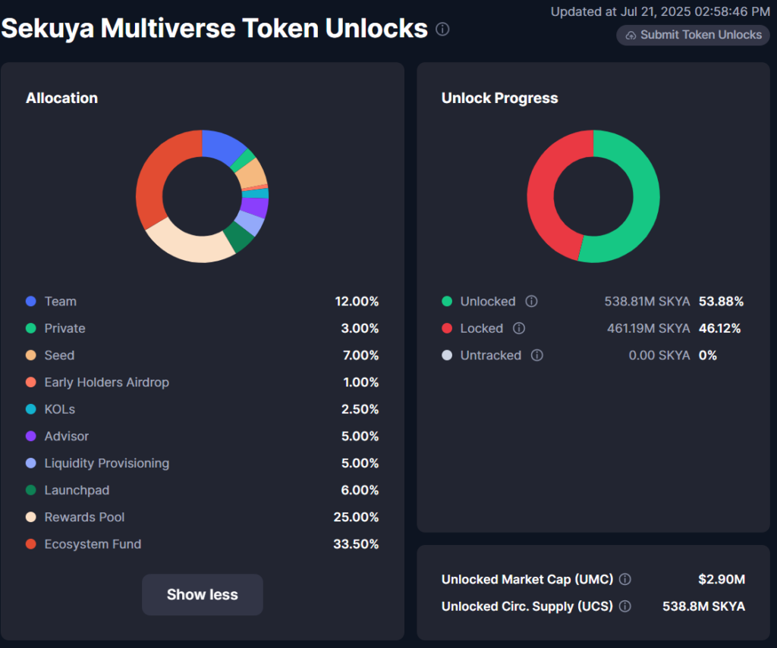The height and width of the screenshot is (648, 777).
Task: Select the Liquidity Provisioning legend row
Action: coord(202,463)
